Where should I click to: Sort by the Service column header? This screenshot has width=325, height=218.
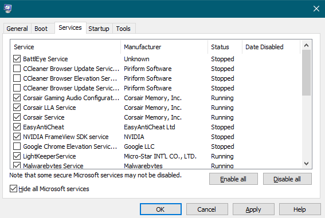click(x=65, y=47)
